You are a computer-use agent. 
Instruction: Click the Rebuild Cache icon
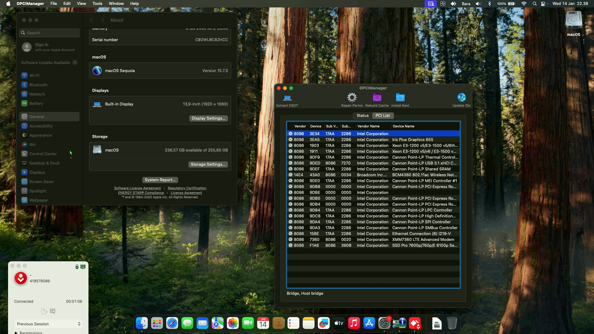click(x=377, y=98)
